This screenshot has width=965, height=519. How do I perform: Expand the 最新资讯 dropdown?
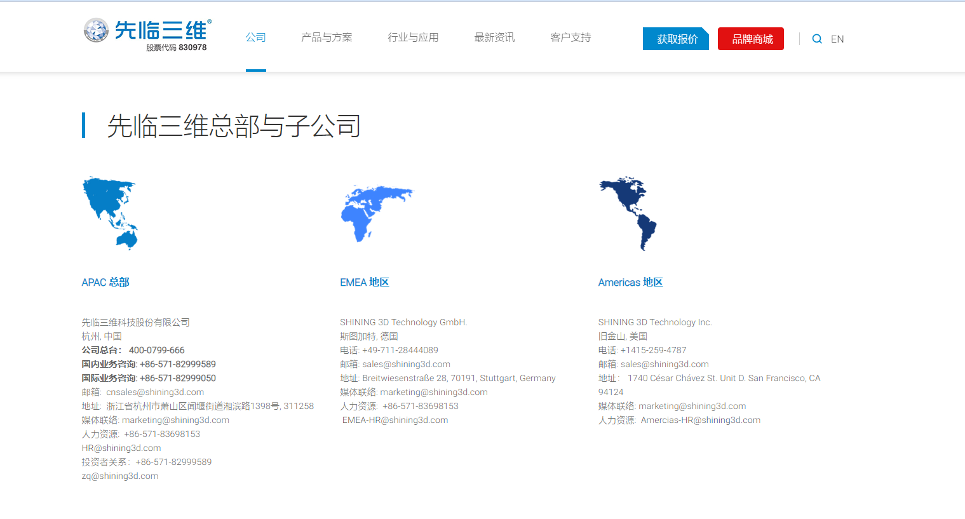pyautogui.click(x=494, y=37)
